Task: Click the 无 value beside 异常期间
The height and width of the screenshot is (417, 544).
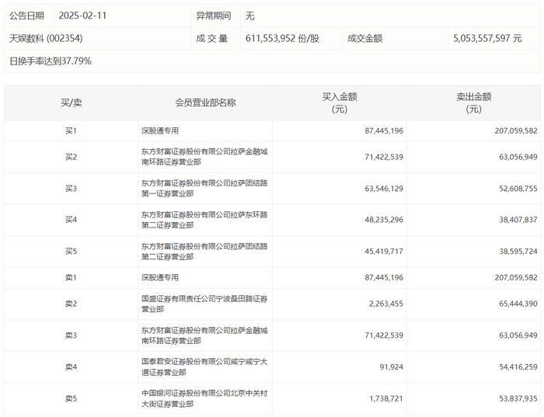Action: 249,16
